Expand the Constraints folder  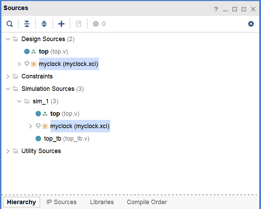tap(8, 76)
